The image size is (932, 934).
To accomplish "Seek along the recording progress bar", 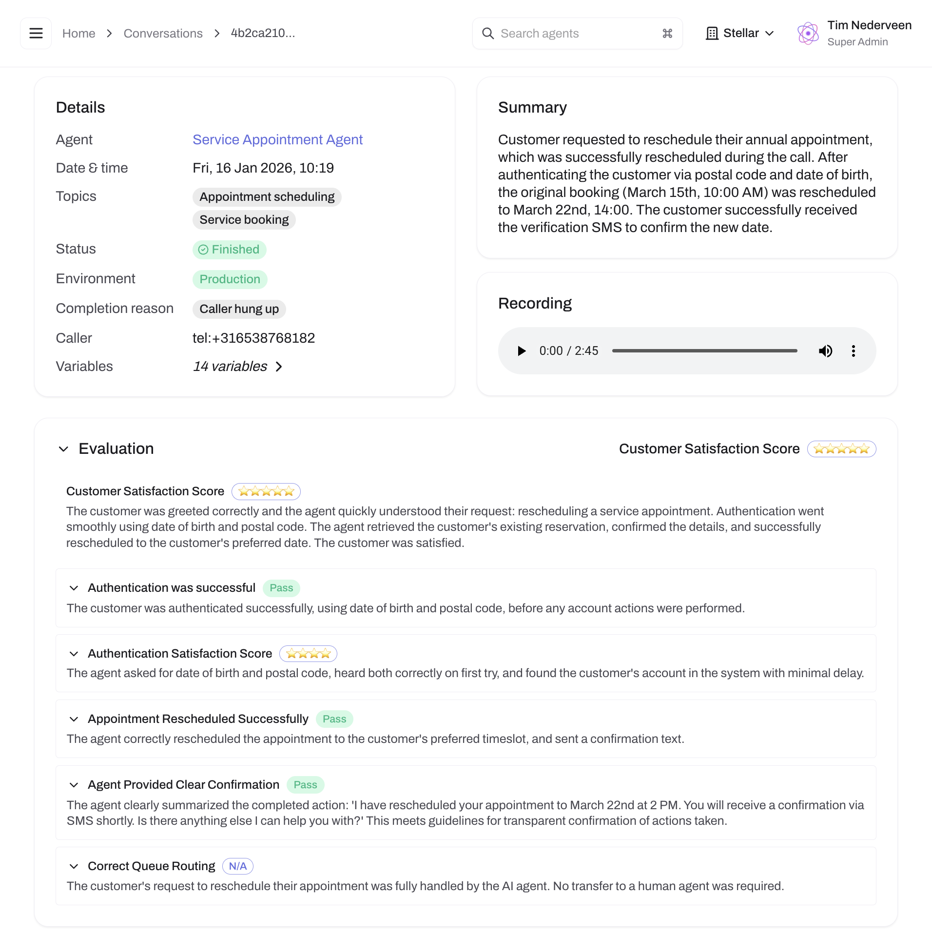I will tap(704, 350).
